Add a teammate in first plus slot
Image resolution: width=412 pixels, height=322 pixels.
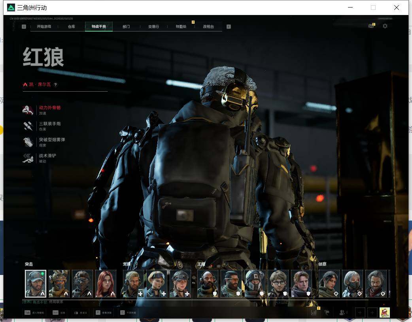pyautogui.click(x=360, y=313)
